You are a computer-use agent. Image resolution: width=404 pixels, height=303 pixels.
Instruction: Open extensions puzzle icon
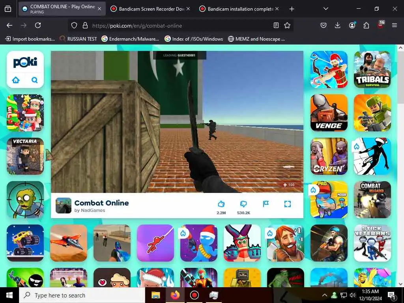point(366,25)
